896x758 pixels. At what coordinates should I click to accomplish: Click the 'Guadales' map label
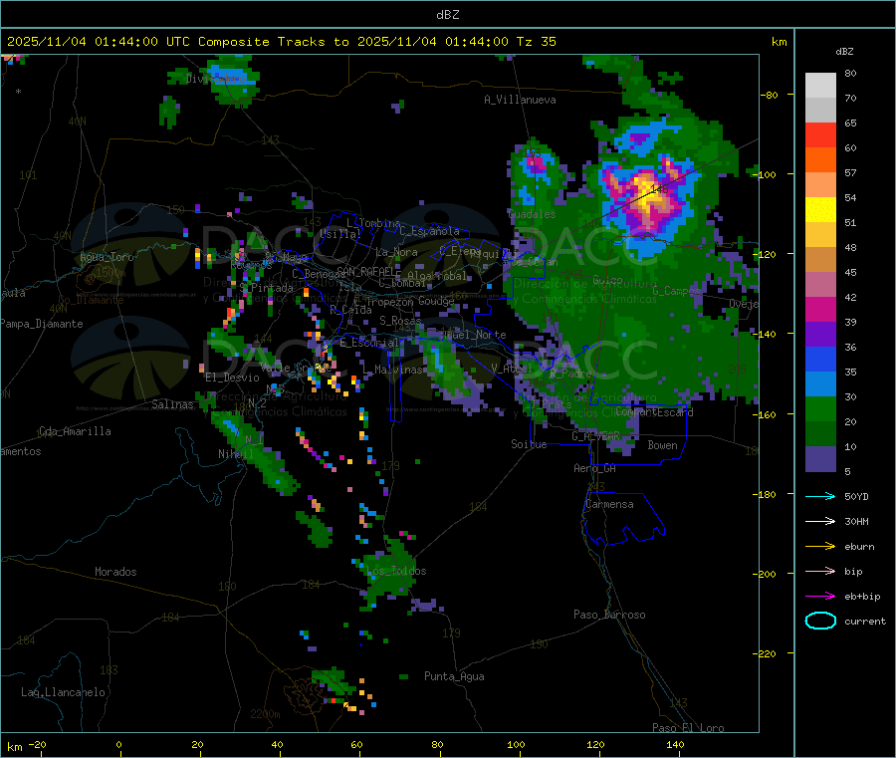point(532,214)
